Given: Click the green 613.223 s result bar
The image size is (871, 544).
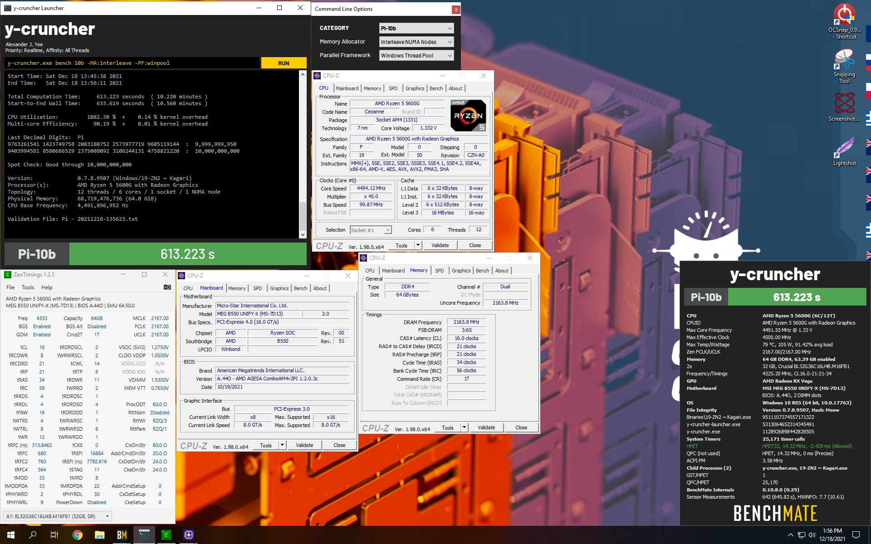Looking at the screenshot, I should (188, 254).
